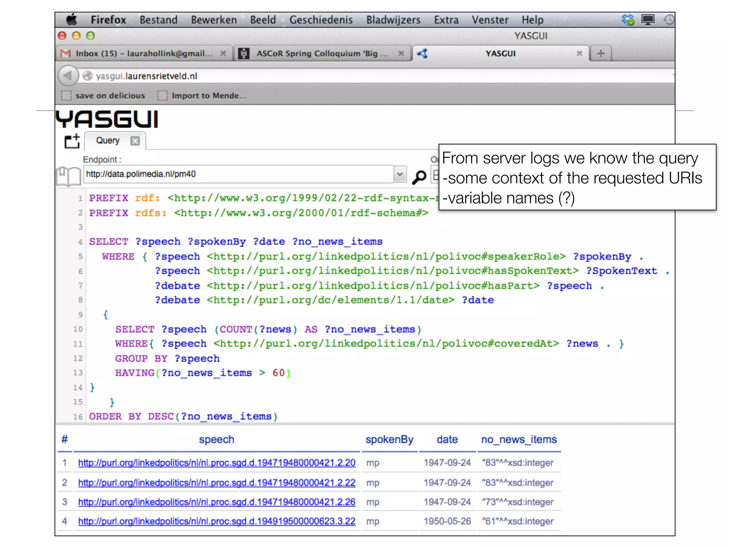
Task: Close the ASCoR Spring Colloquium tab
Action: [x=401, y=54]
